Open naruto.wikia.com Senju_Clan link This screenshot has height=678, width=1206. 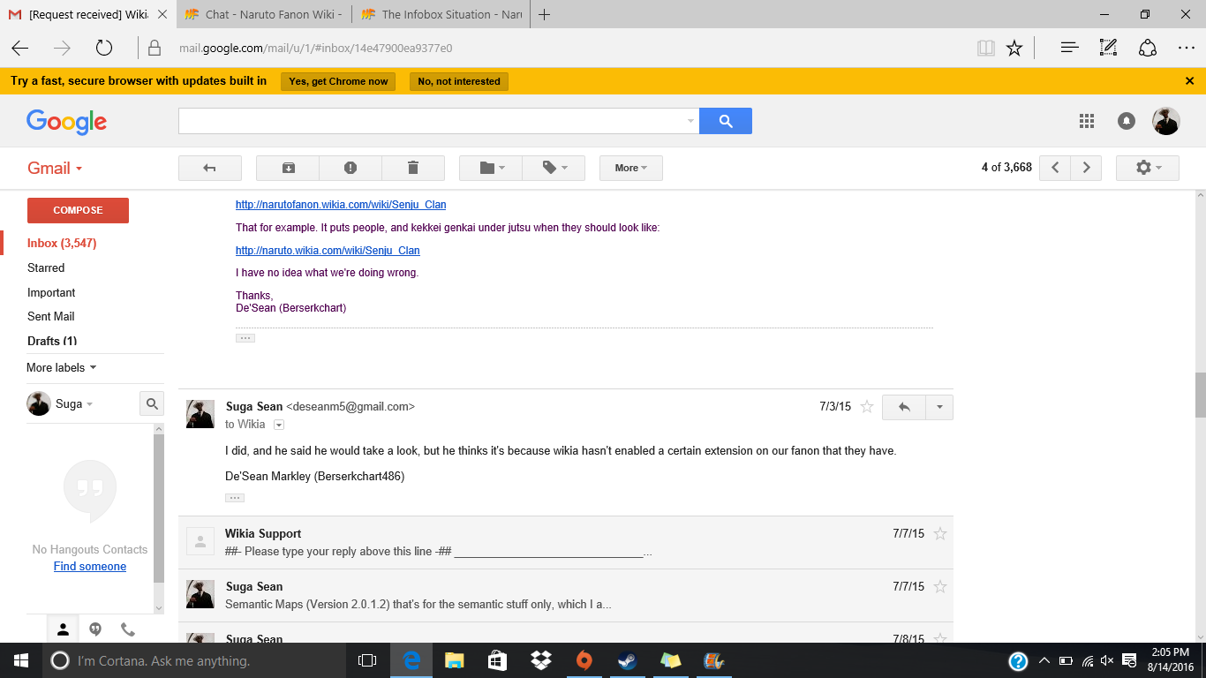328,251
